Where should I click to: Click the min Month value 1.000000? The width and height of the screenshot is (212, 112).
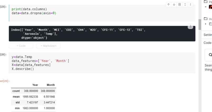coord(49,108)
